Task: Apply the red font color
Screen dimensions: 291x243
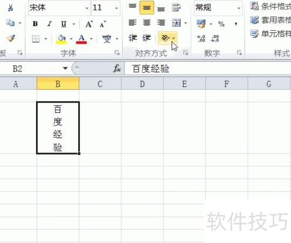Action: [x=81, y=39]
